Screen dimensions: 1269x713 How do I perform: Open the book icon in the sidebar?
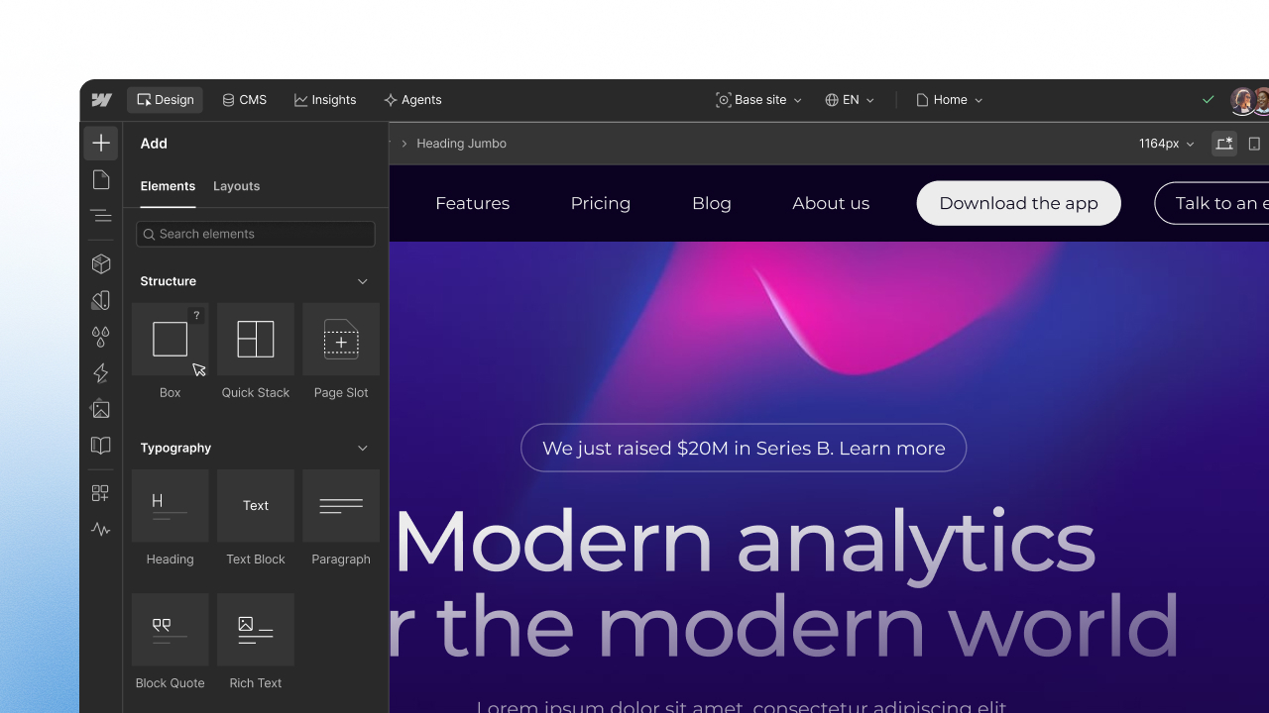click(x=101, y=446)
